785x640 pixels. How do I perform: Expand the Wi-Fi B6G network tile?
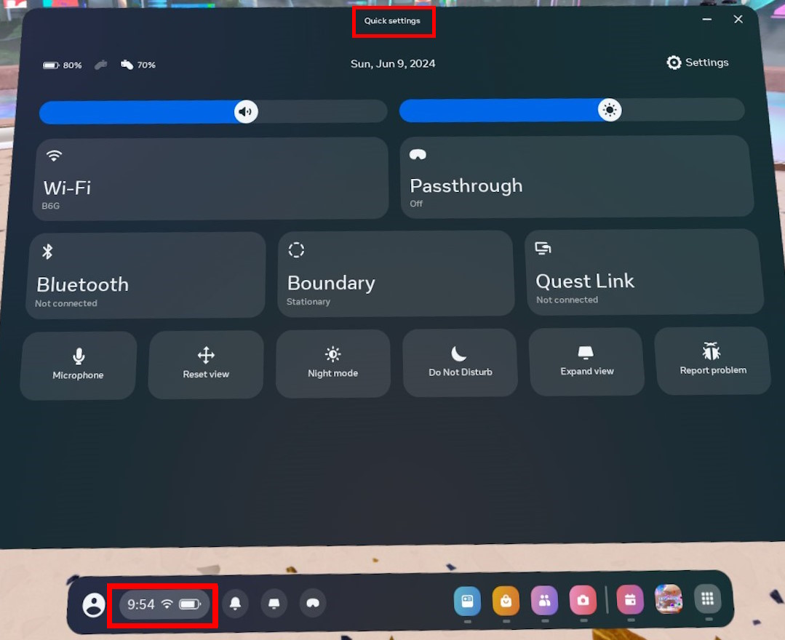coord(211,179)
